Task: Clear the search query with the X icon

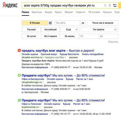Action: [x=105, y=6]
